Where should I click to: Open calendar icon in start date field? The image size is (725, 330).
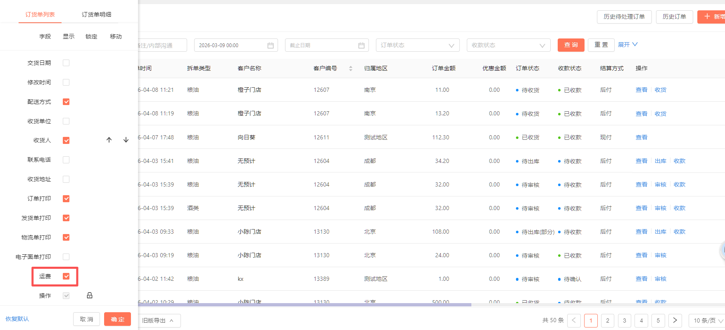point(271,45)
